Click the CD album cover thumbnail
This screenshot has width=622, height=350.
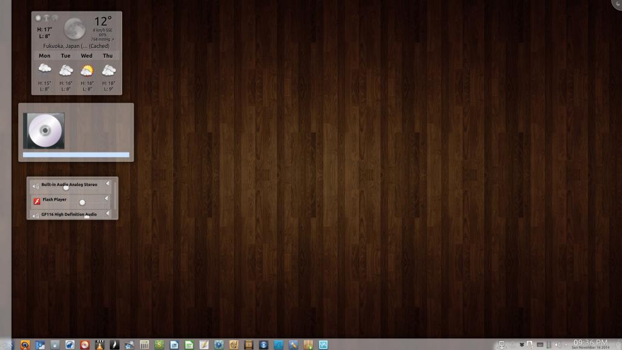44,131
